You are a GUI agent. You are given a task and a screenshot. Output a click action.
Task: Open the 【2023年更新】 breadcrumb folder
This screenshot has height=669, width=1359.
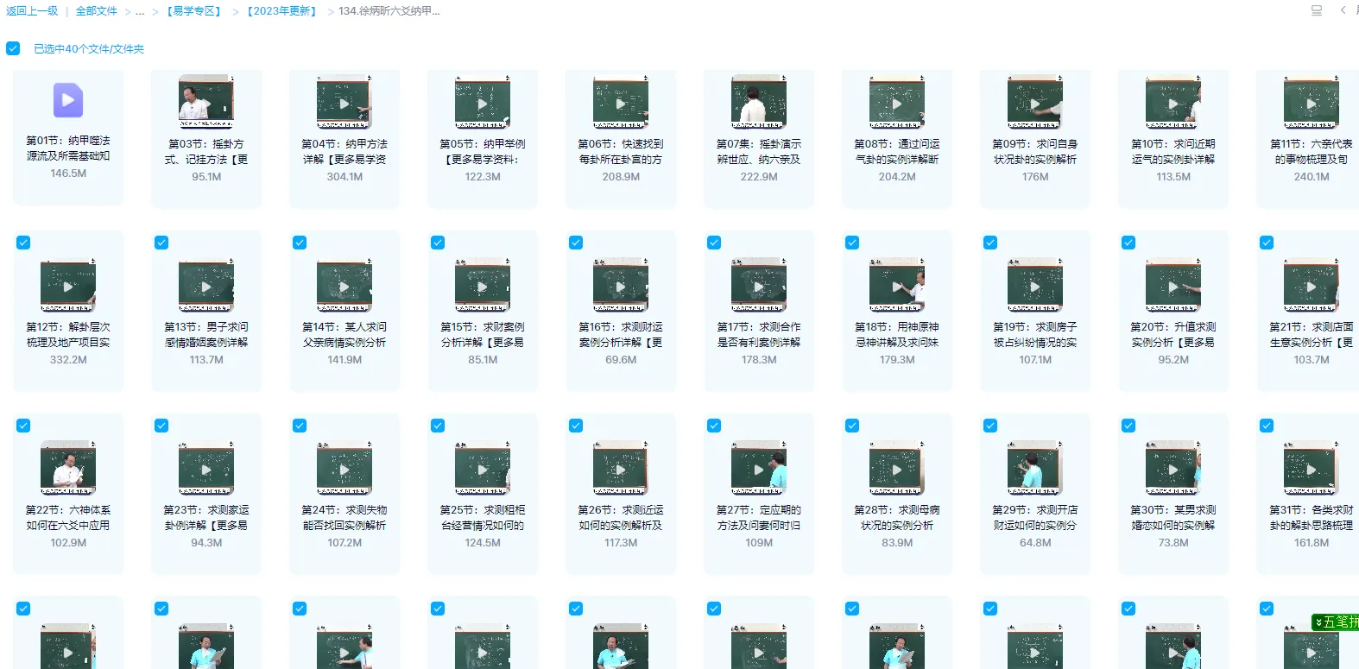coord(281,11)
